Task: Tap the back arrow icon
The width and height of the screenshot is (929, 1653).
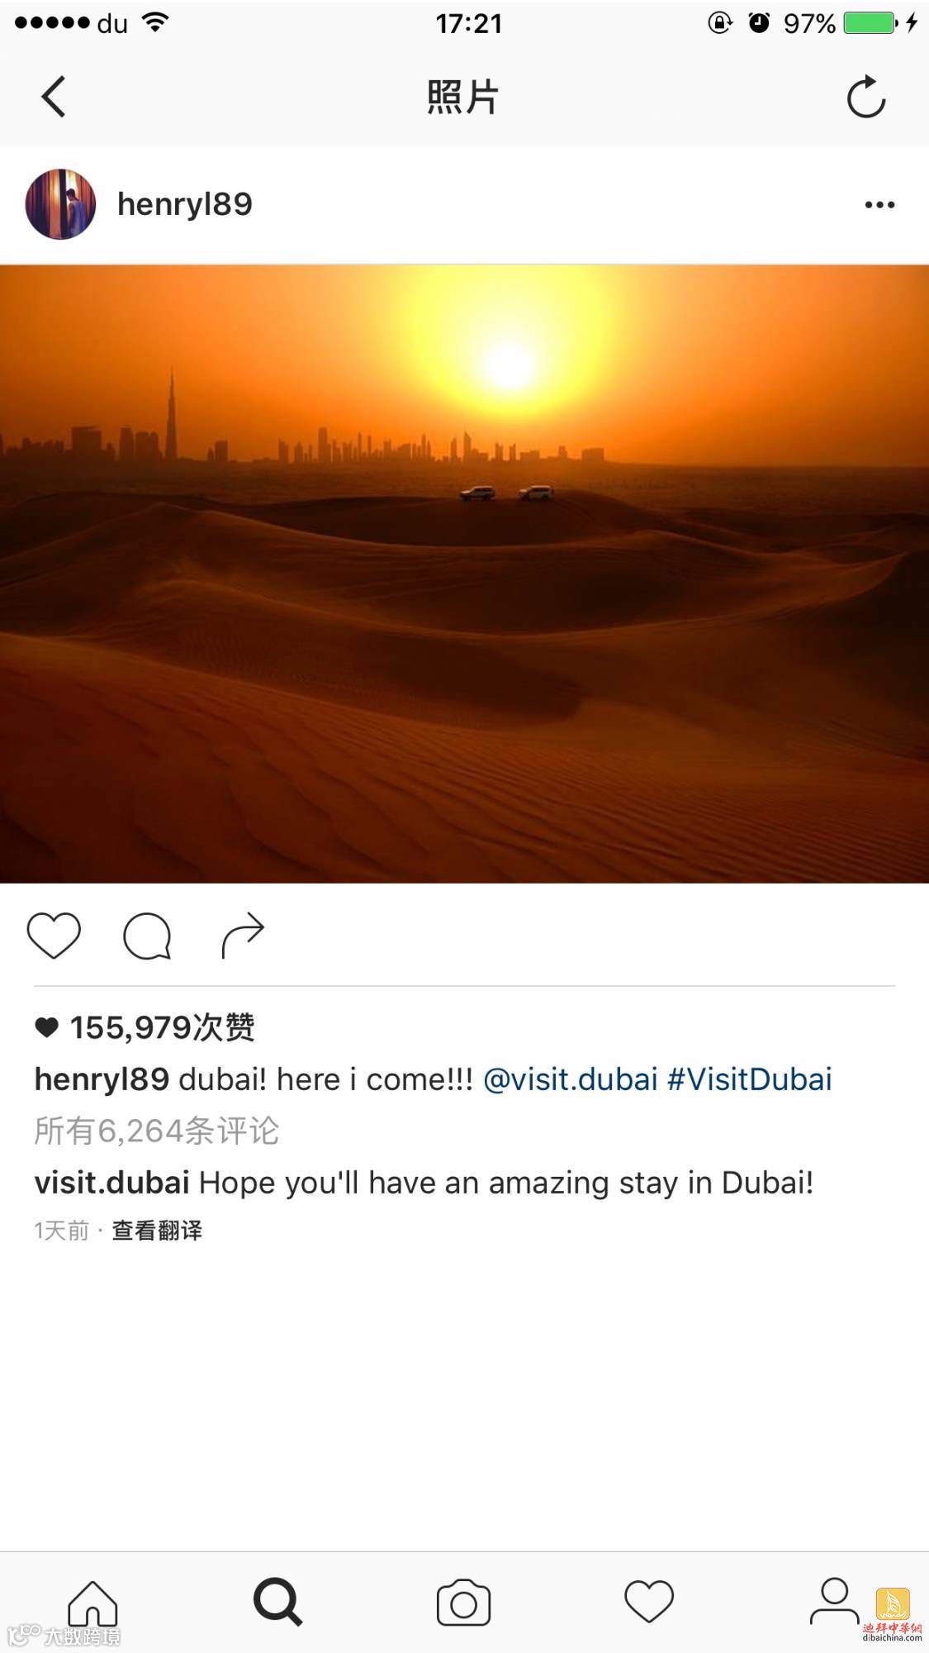Action: tap(54, 97)
